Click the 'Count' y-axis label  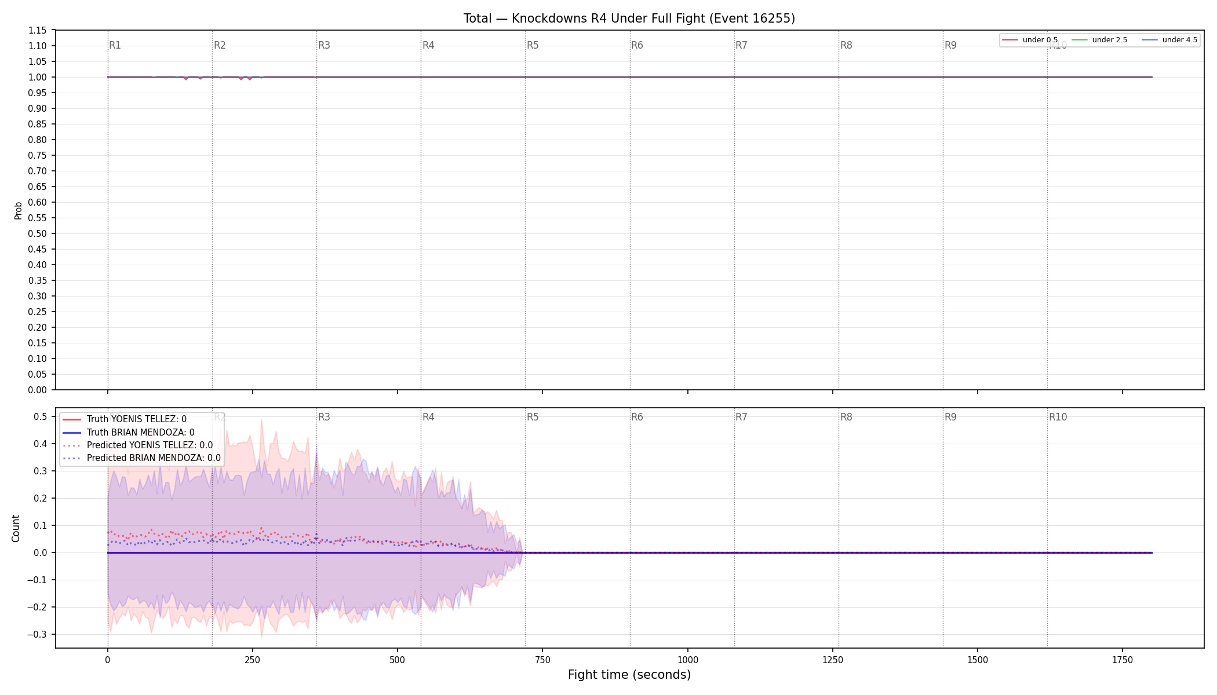(x=16, y=528)
